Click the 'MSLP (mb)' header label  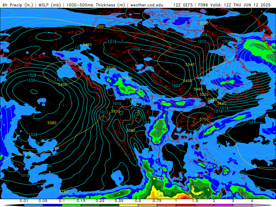click(50, 5)
